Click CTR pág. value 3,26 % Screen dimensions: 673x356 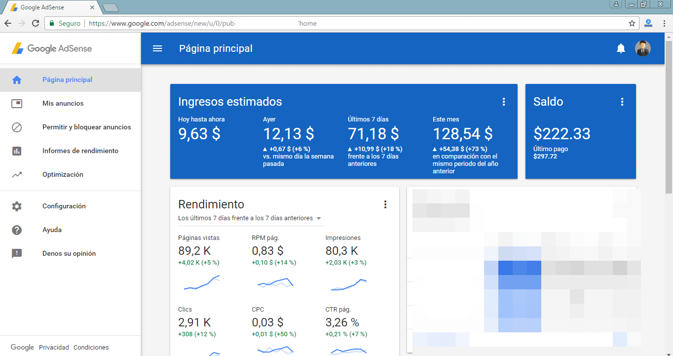(342, 323)
